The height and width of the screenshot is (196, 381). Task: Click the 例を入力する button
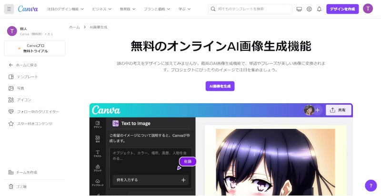[150, 180]
